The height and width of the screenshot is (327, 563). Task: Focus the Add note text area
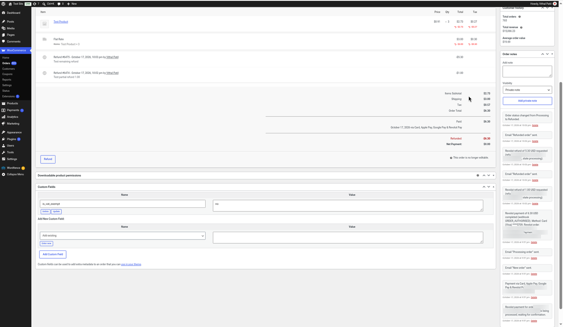pos(527,71)
